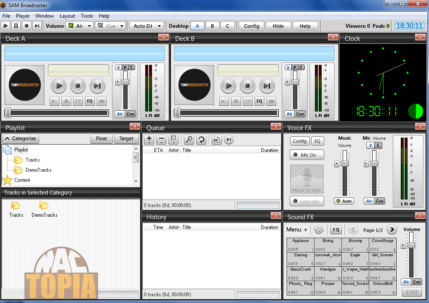Click the Mic volume slider handle

click(374, 164)
